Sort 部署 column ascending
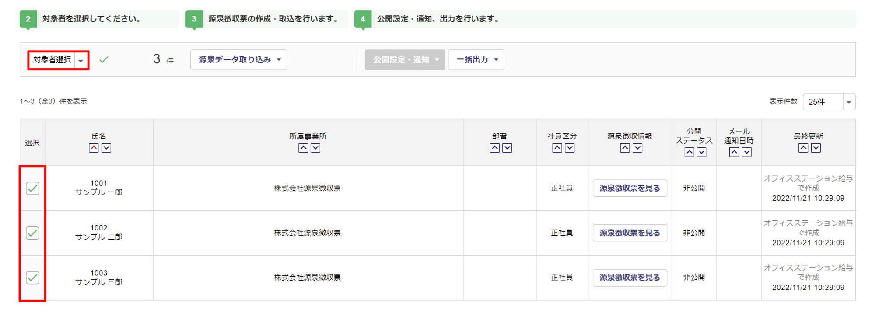This screenshot has width=875, height=312. coord(495,148)
